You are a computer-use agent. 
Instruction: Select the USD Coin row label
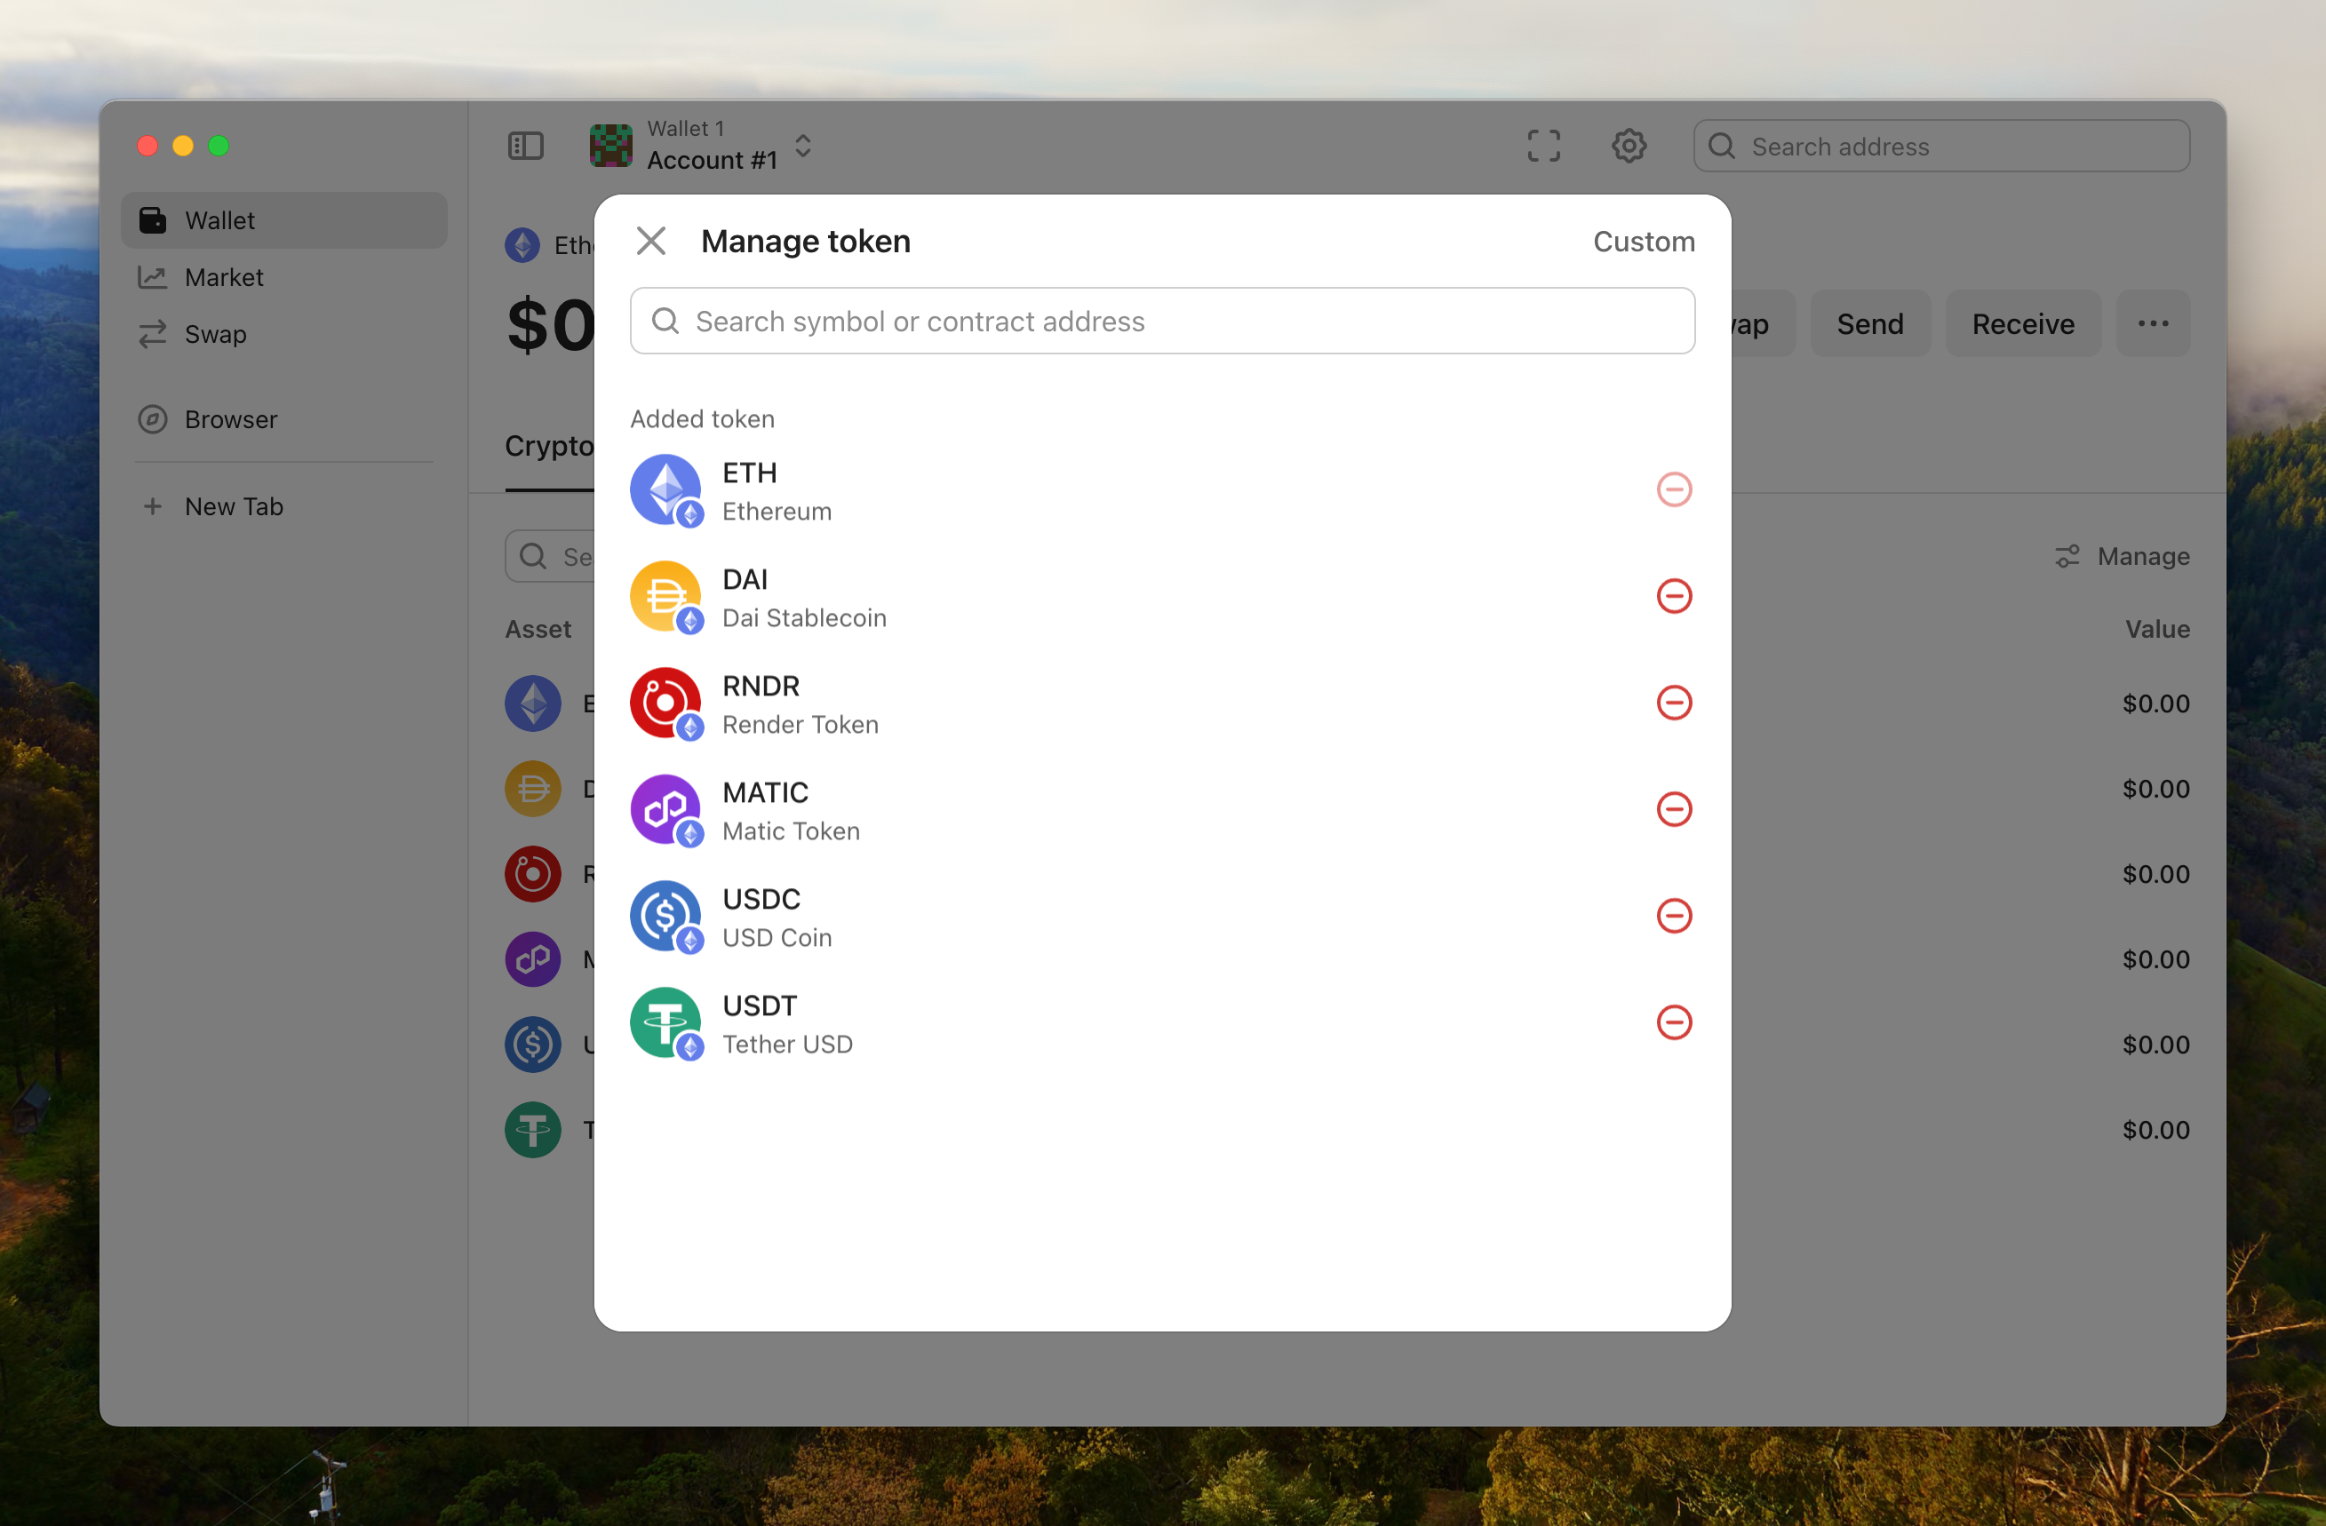[x=777, y=937]
